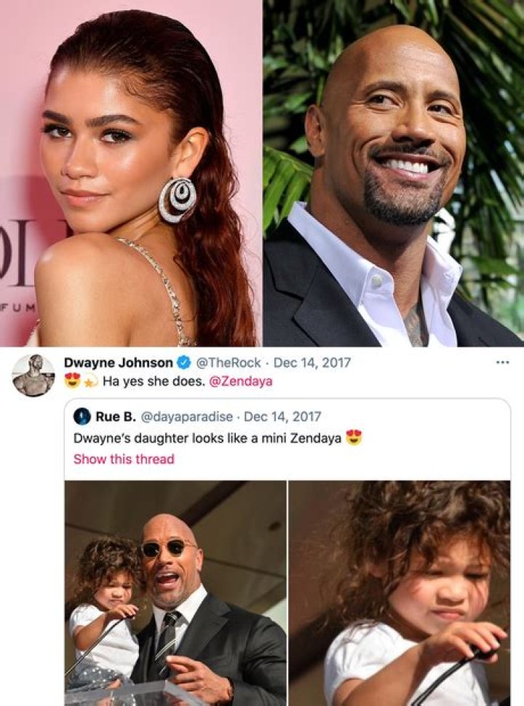Click Dwayne Johnson's tweet profile avatar
The height and width of the screenshot is (706, 524).
[x=33, y=376]
